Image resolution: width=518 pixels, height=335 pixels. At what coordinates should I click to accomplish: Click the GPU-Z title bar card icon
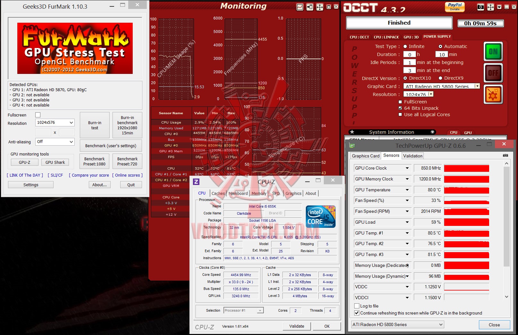pos(352,146)
